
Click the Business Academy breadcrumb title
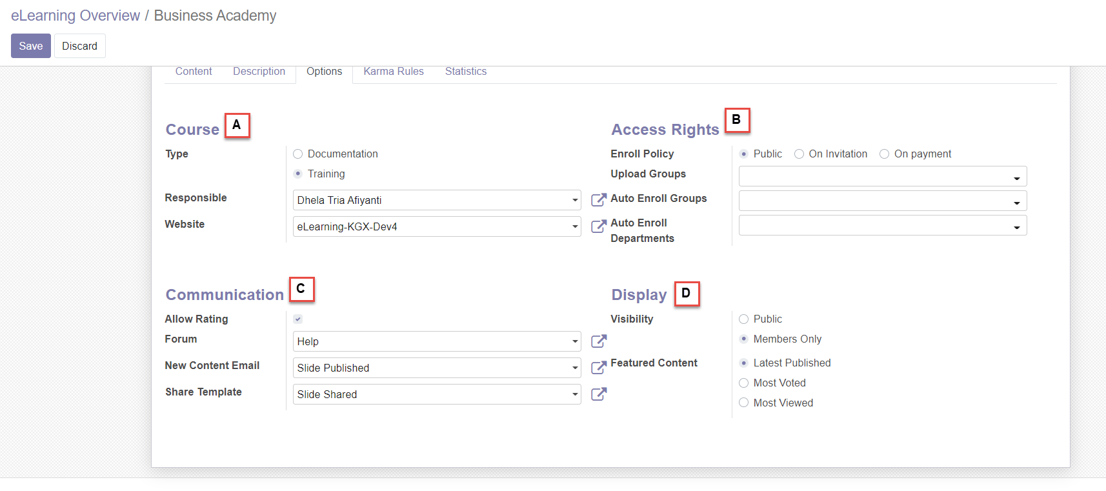[215, 15]
